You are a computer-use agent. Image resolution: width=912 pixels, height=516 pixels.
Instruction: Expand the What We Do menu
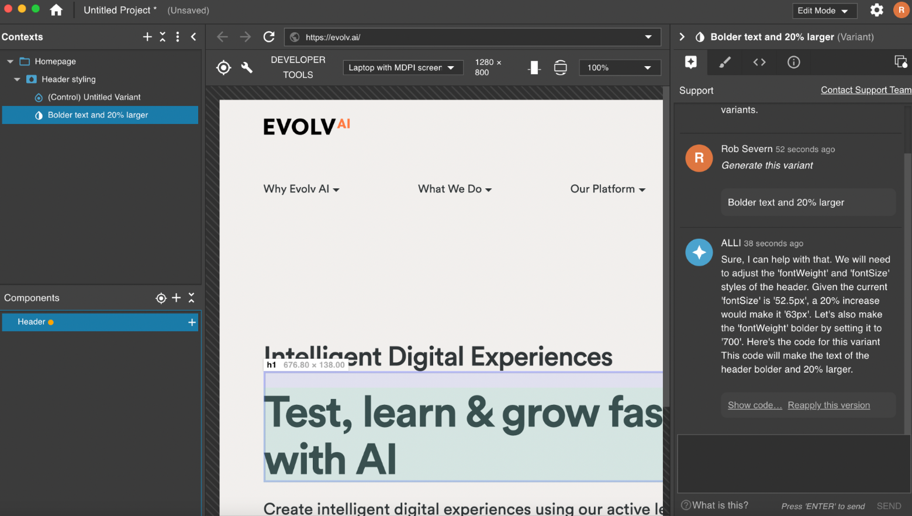[455, 189]
